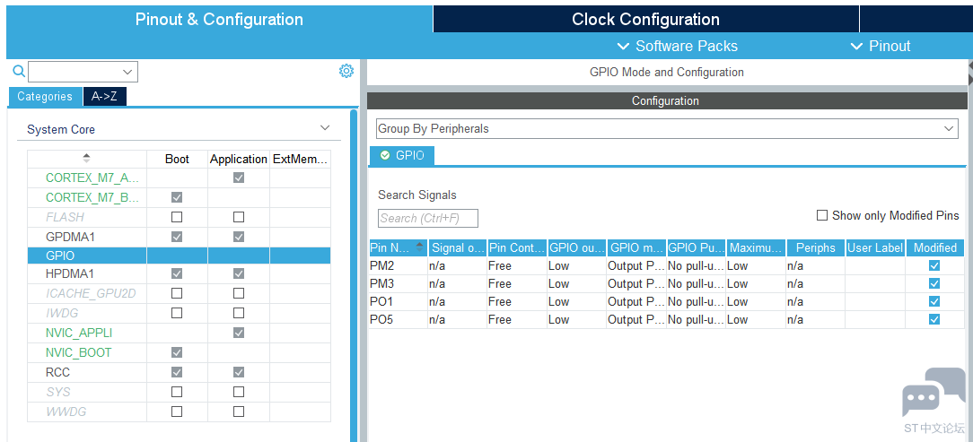The image size is (973, 442).
Task: Select the PM3 pin row
Action: pyautogui.click(x=667, y=284)
